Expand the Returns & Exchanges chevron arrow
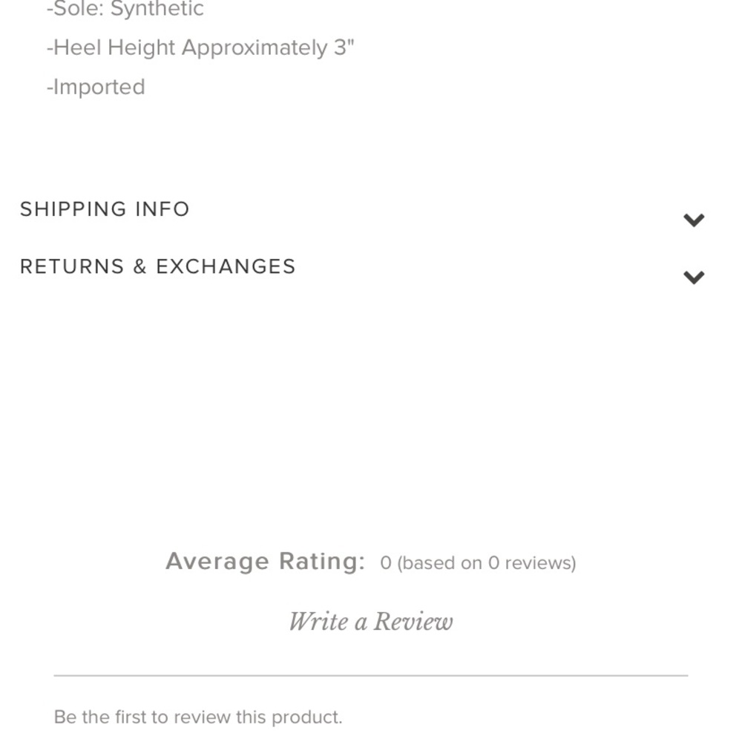 coord(693,277)
